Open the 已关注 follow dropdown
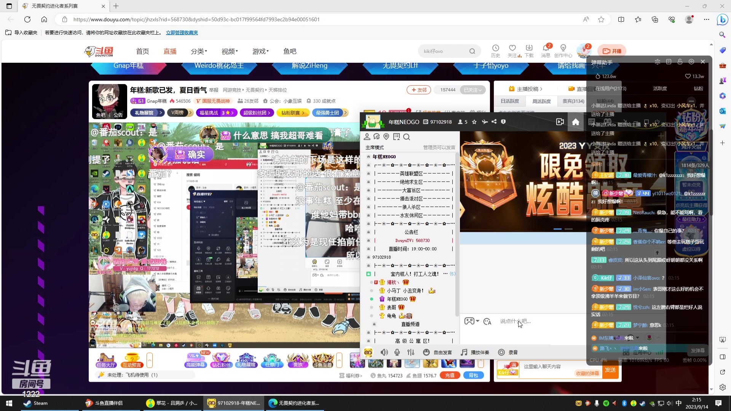The height and width of the screenshot is (411, 731). coord(473,90)
